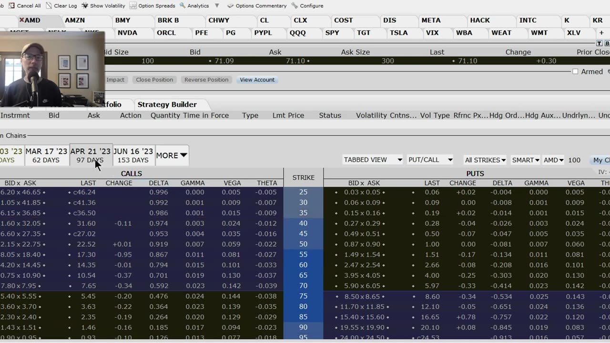Open the META ticker tab
This screenshot has height=343, width=610.
[x=431, y=20]
